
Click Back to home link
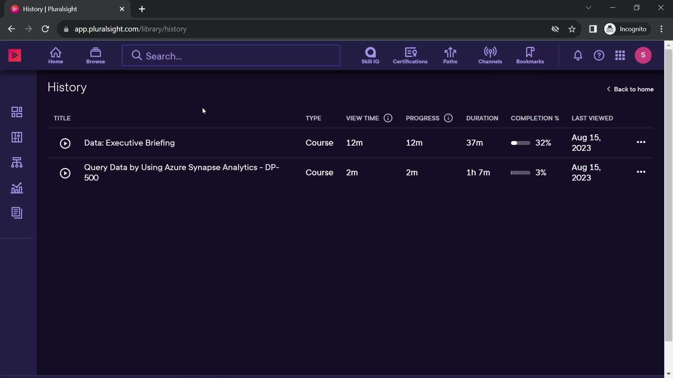click(x=630, y=89)
